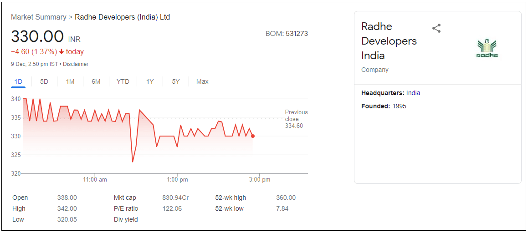Click the share icon in company panel
This screenshot has height=233, width=528.
tap(436, 28)
